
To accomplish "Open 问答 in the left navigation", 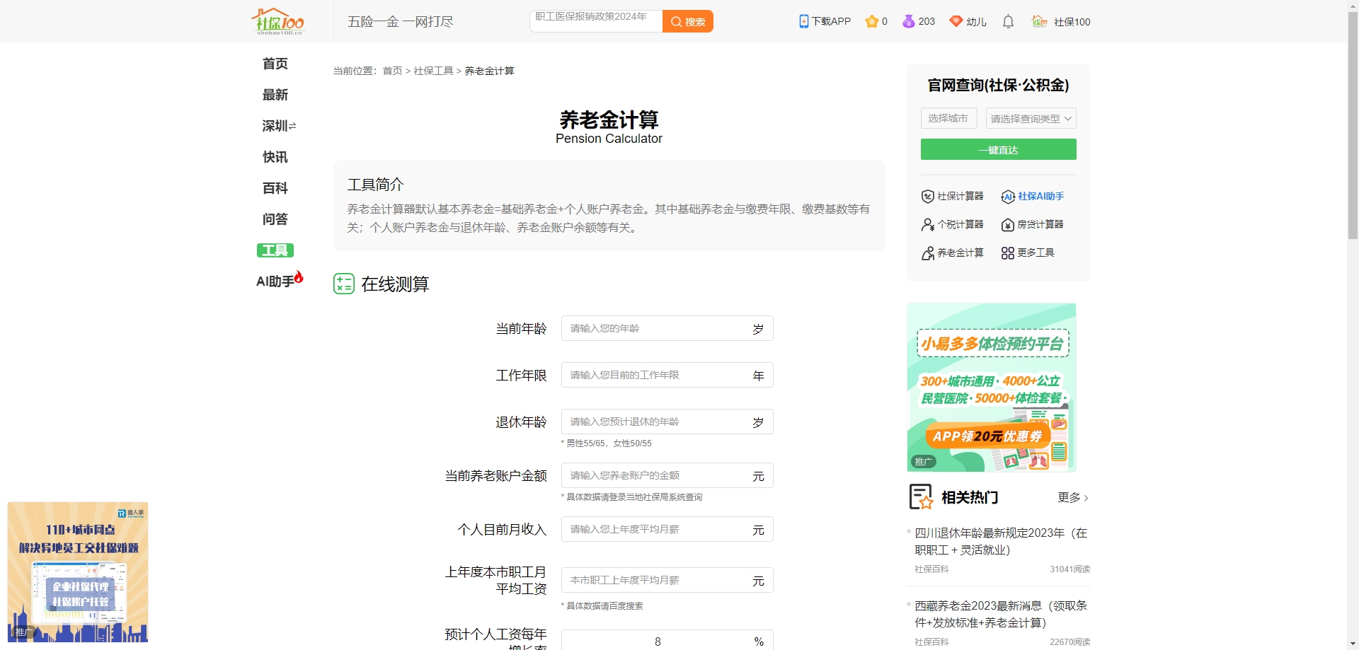I will 275,219.
